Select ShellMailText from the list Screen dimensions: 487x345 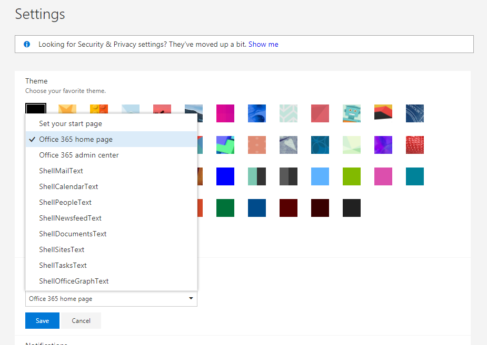(x=111, y=171)
